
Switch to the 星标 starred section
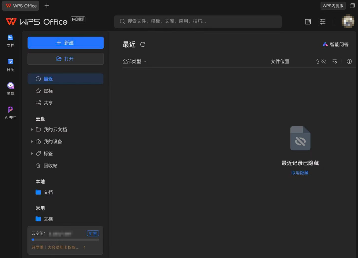48,91
